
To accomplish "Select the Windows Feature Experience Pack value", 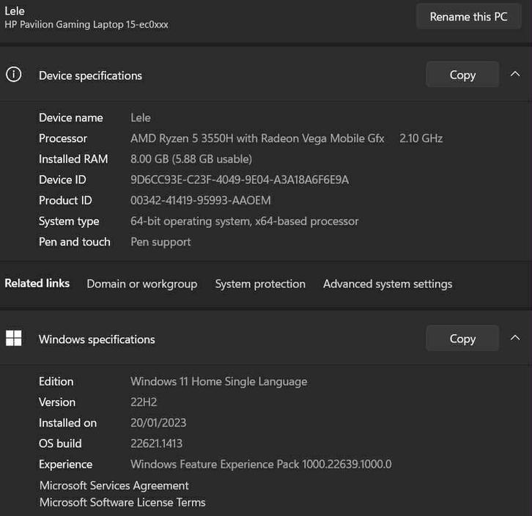I will tap(261, 464).
